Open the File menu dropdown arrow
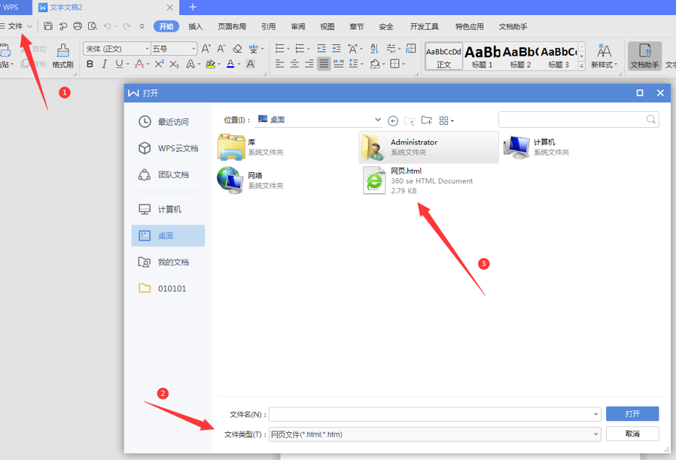The width and height of the screenshot is (676, 460). point(30,26)
